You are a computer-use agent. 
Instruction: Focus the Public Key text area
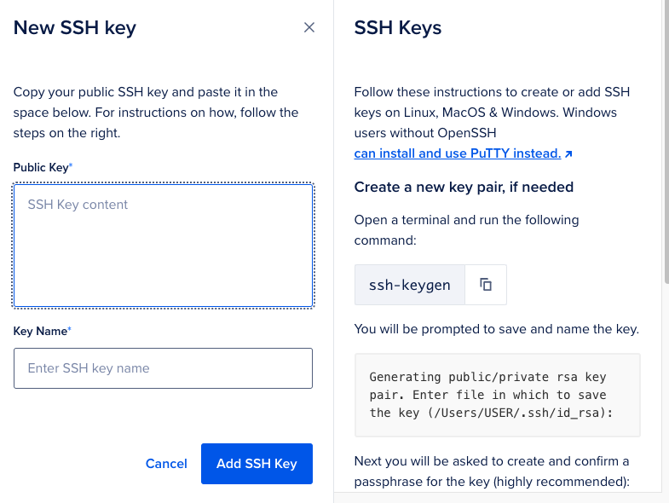pos(163,246)
